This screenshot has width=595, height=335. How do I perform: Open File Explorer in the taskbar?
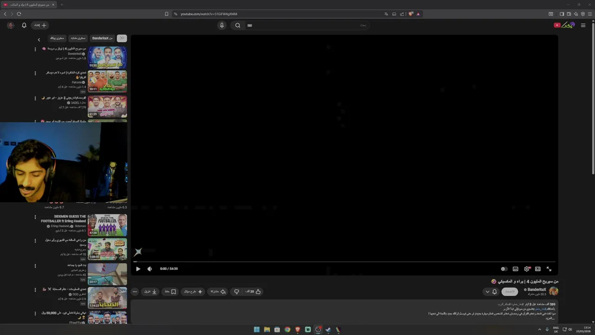pos(267,329)
